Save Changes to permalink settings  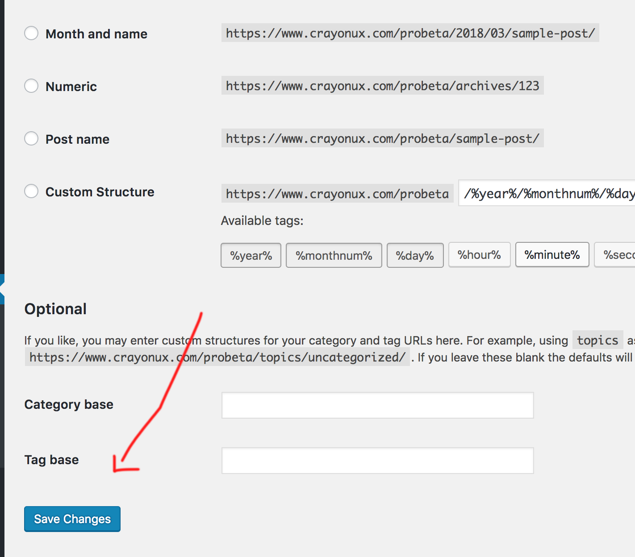(x=72, y=519)
